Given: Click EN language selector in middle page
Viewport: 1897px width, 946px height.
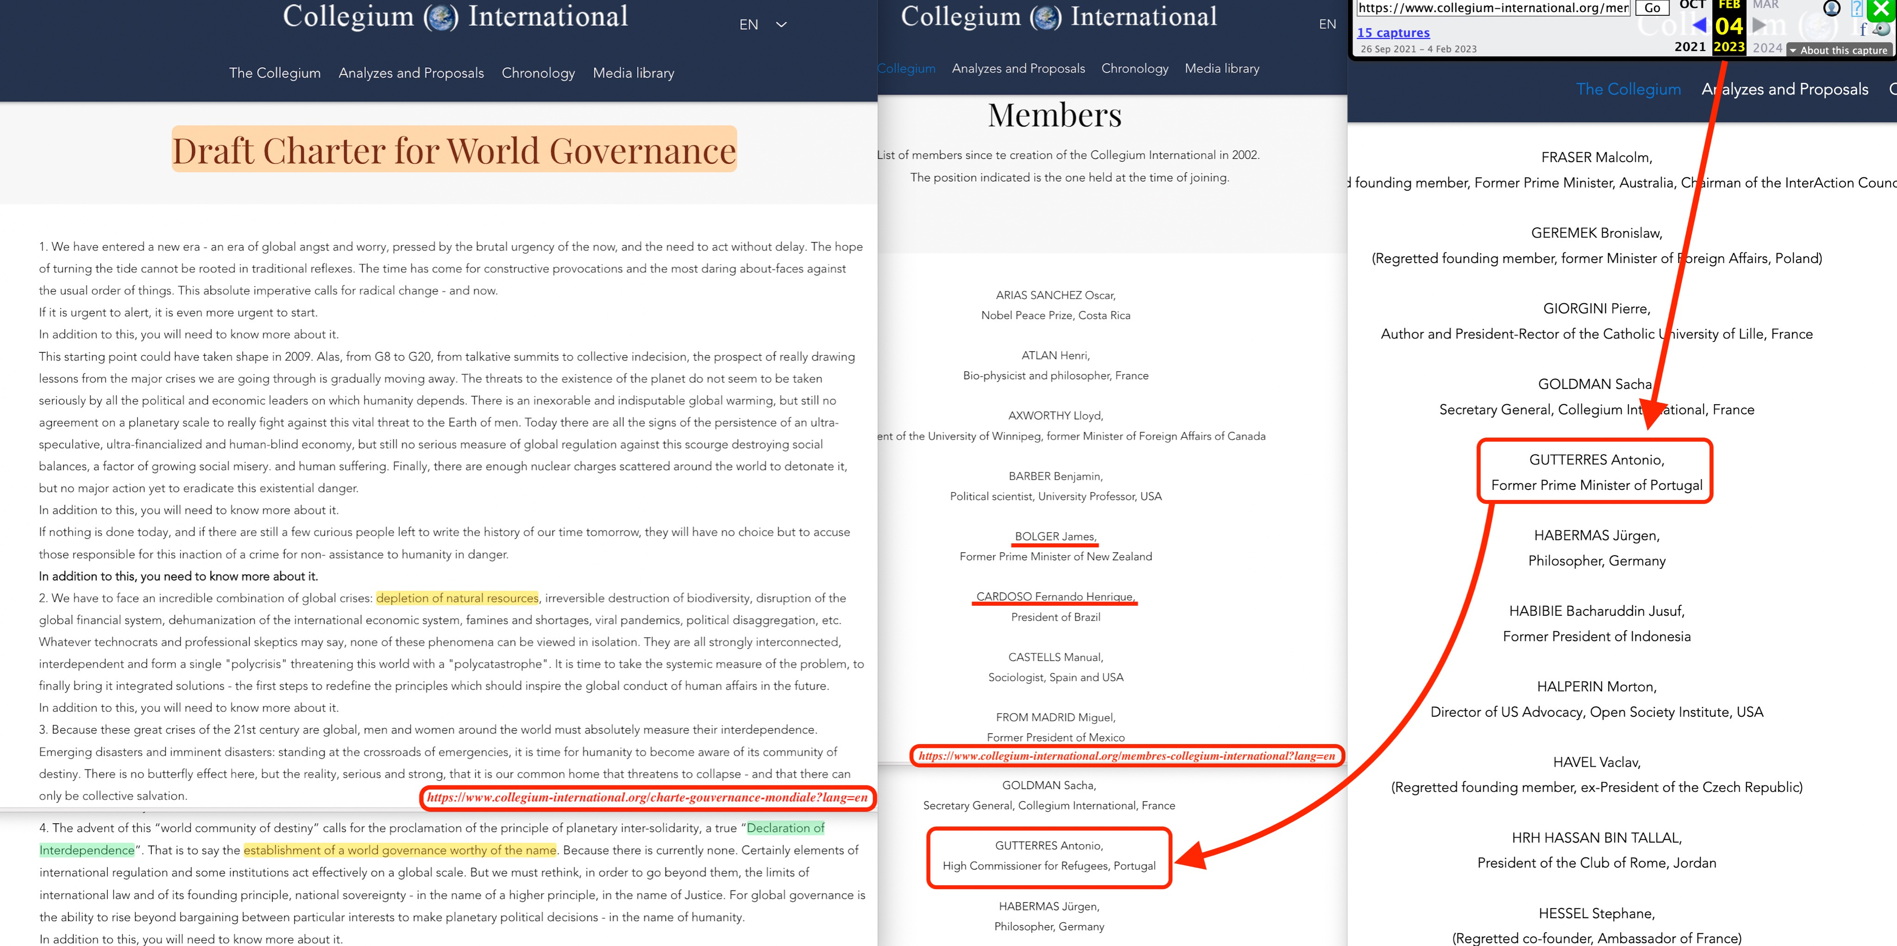Looking at the screenshot, I should [1327, 24].
